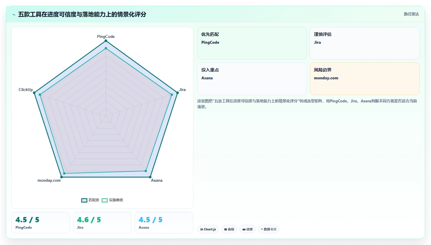Click the Chart.js tag

click(208, 229)
